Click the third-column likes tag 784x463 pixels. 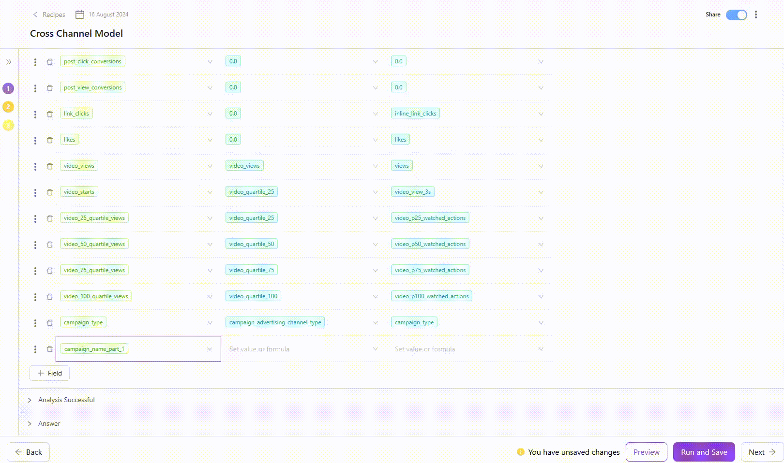tap(400, 140)
